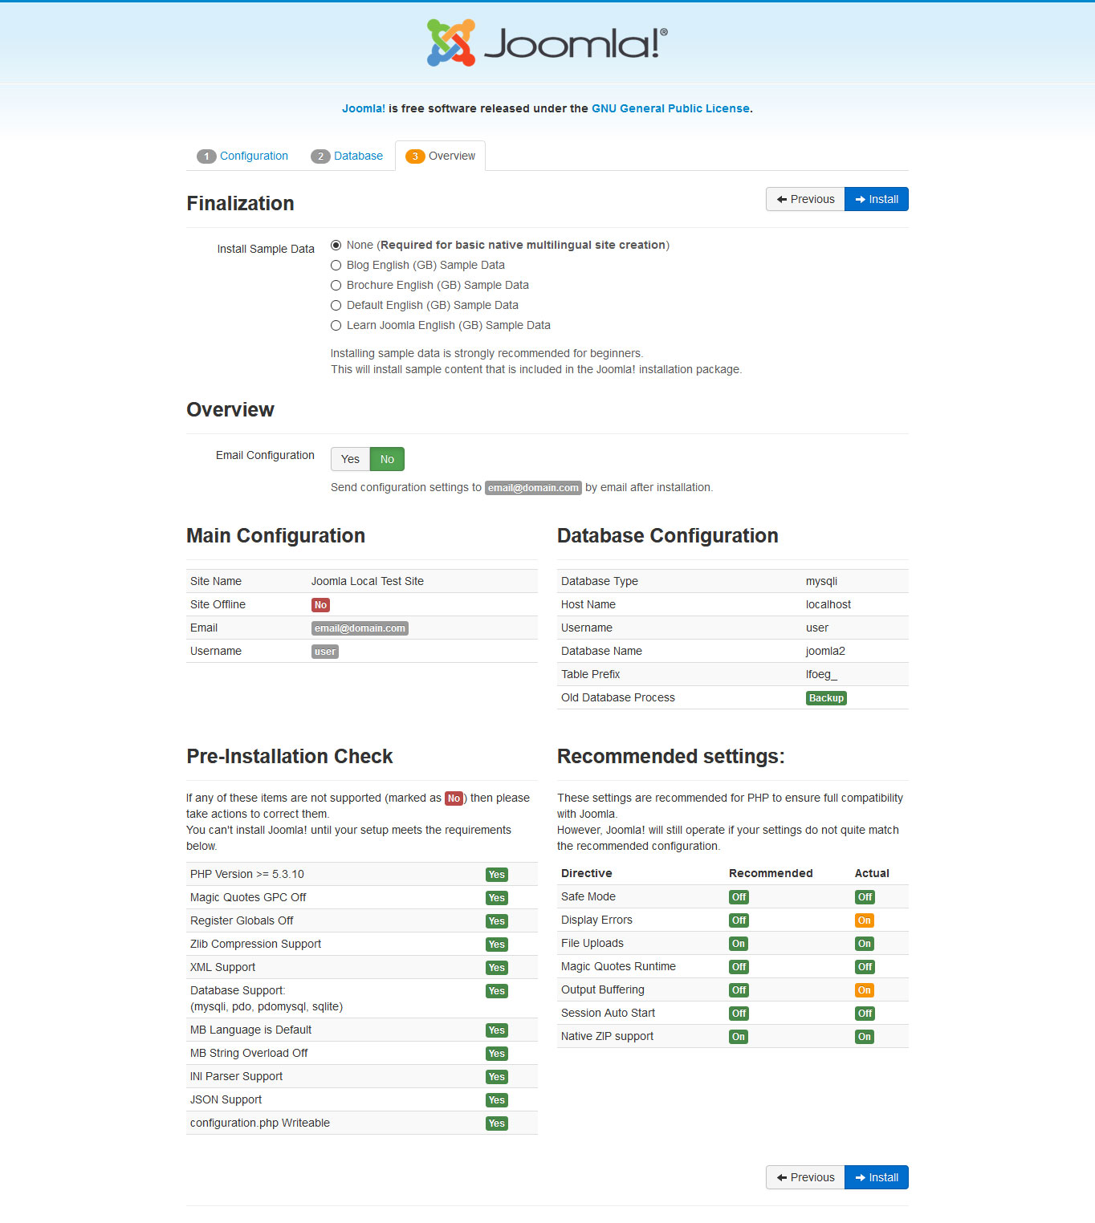The width and height of the screenshot is (1095, 1223).
Task: Set Email Configuration to No
Action: click(x=387, y=459)
